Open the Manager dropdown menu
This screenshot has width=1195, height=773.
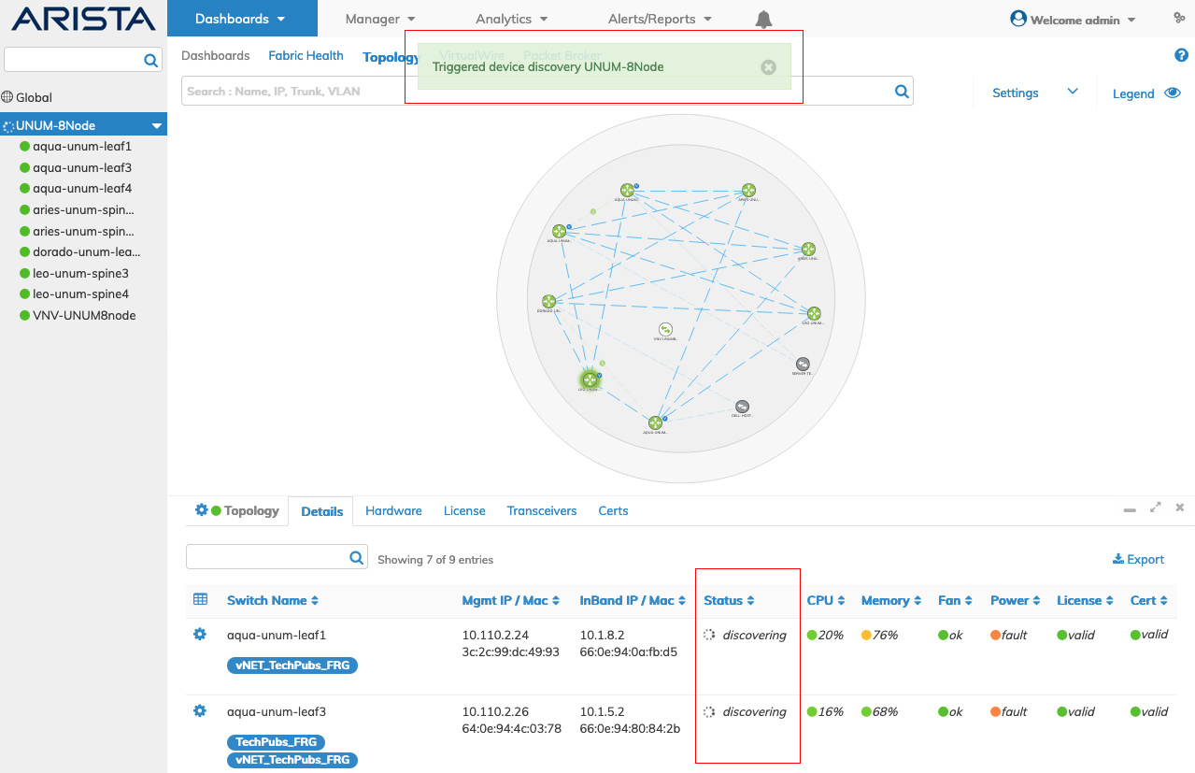pos(380,19)
